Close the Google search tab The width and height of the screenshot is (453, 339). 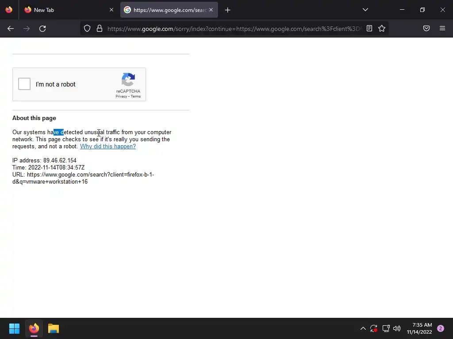pos(211,10)
